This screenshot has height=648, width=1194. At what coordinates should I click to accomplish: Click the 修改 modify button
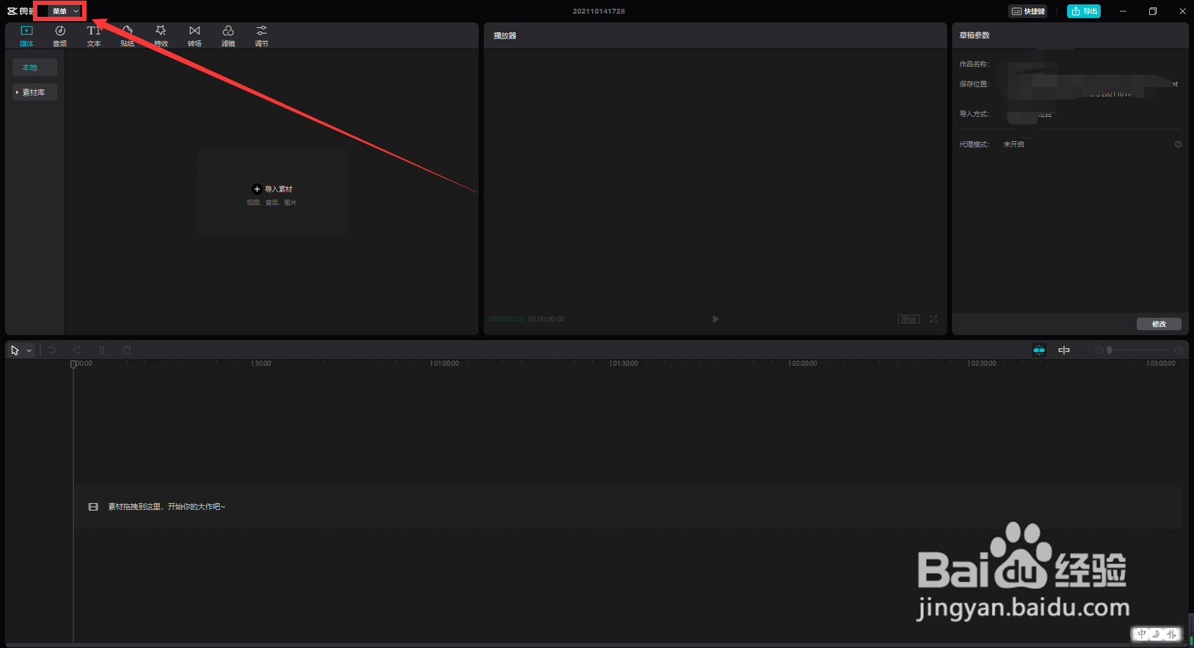(1159, 324)
